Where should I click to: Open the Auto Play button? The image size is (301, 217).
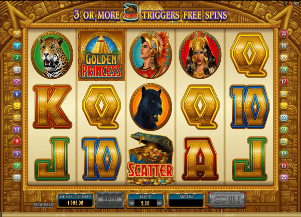[110, 200]
